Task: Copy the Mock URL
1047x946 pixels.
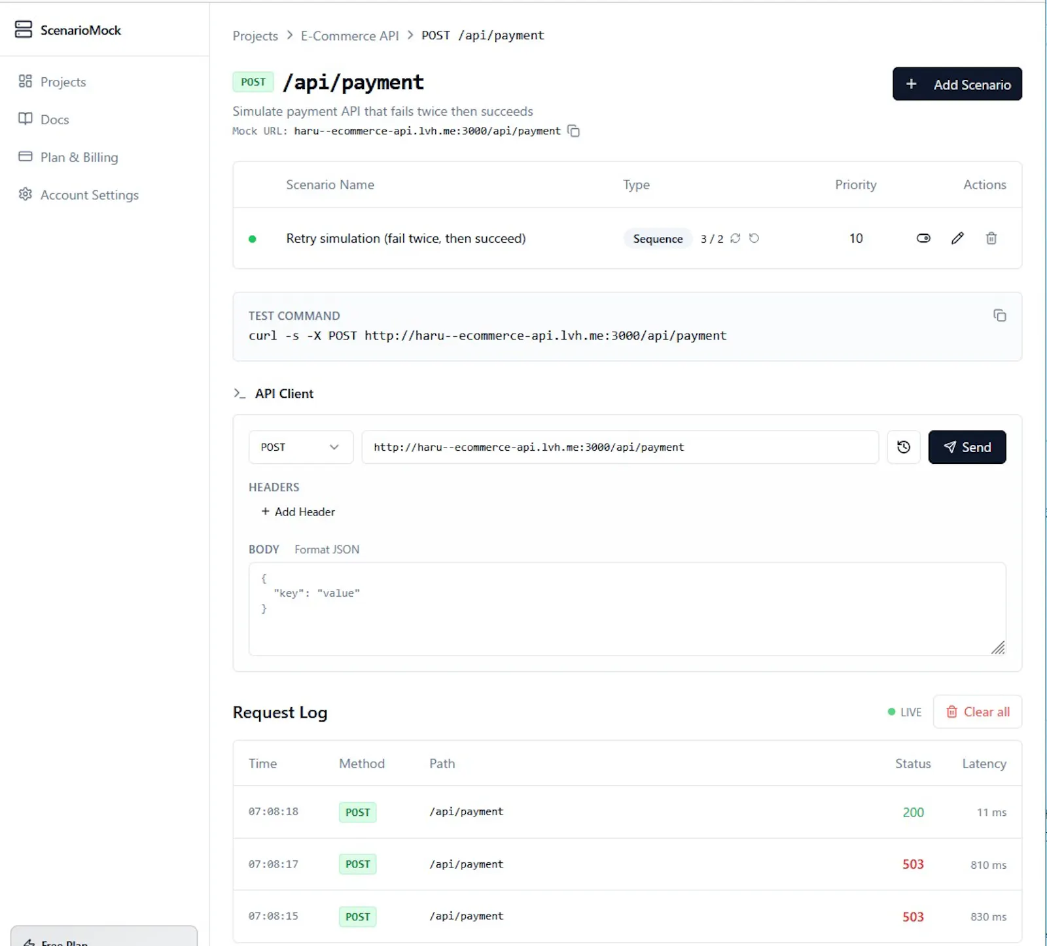Action: coord(573,131)
